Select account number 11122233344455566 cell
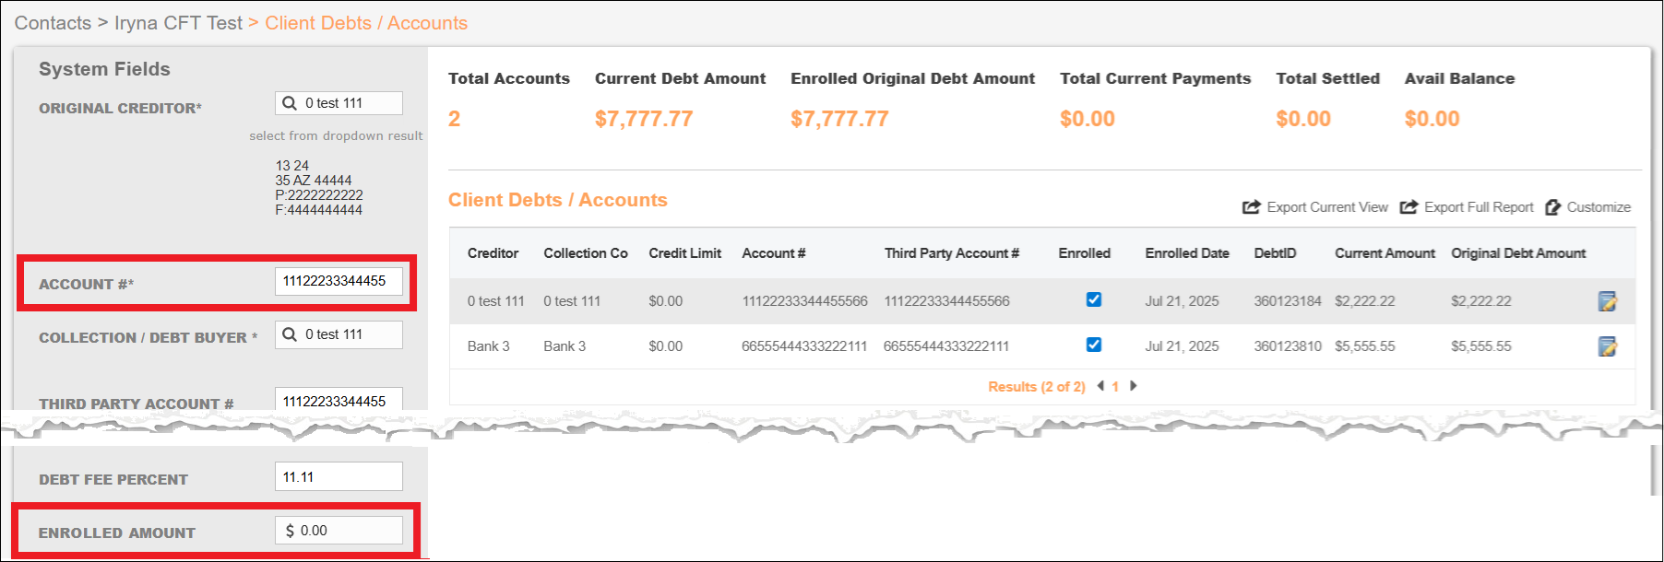 [804, 301]
